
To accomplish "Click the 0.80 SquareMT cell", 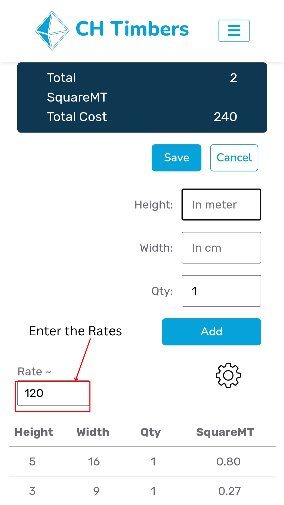I will coord(229,462).
